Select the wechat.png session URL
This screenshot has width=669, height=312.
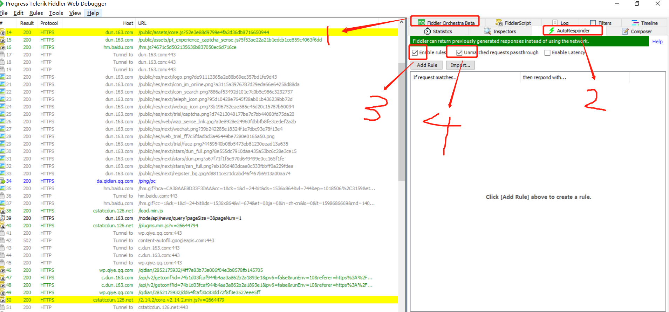[x=210, y=129]
